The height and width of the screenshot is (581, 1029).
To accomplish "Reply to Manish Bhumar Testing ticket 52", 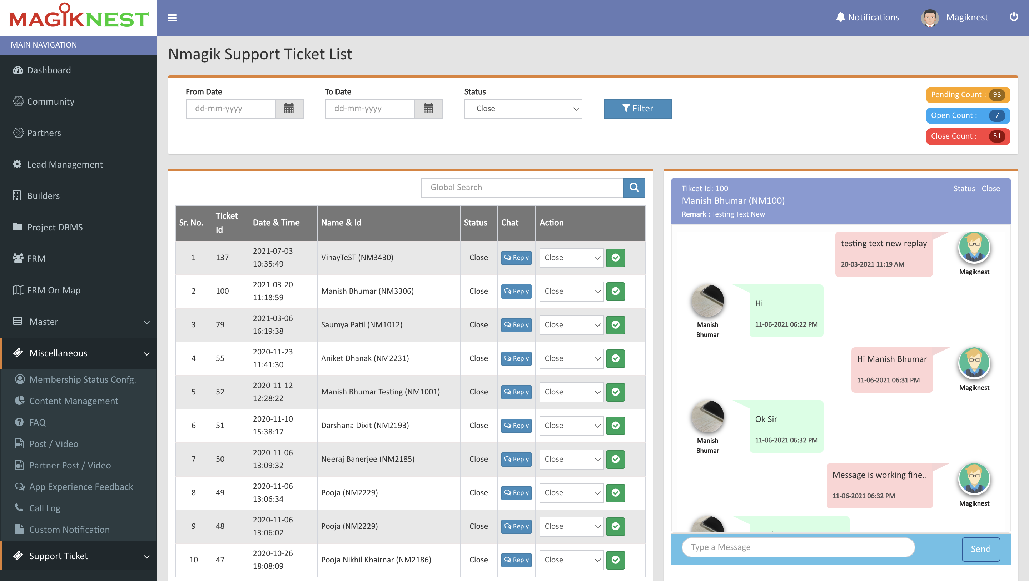I will coord(516,392).
